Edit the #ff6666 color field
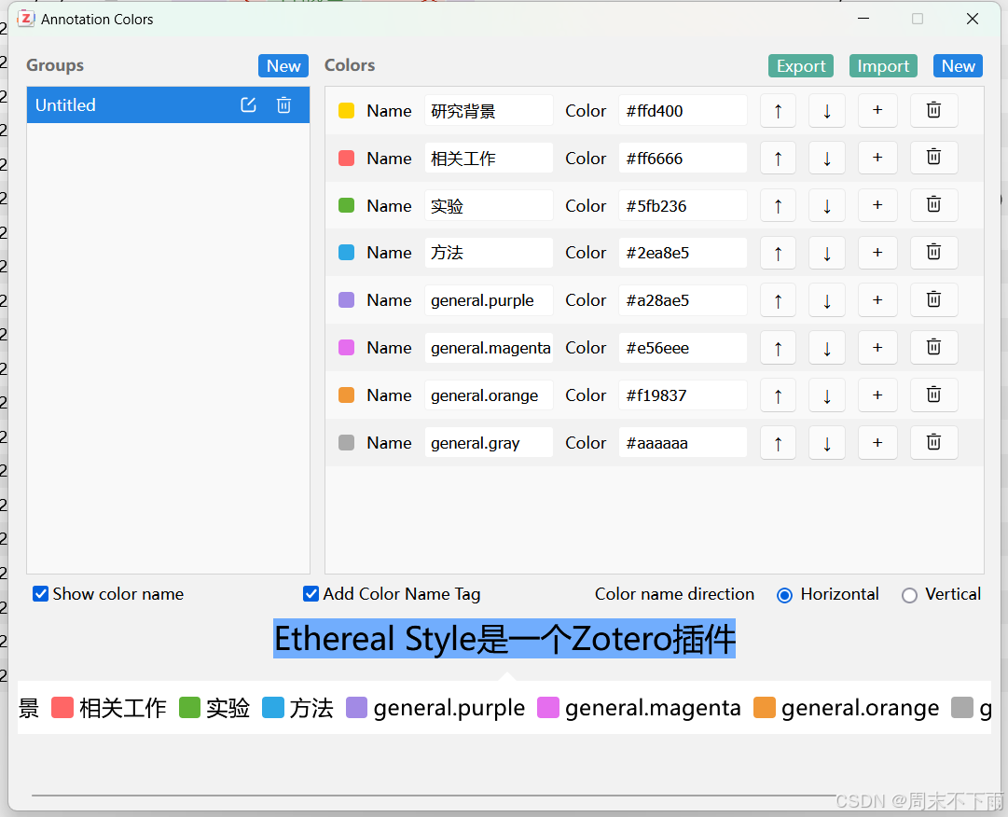 point(683,159)
